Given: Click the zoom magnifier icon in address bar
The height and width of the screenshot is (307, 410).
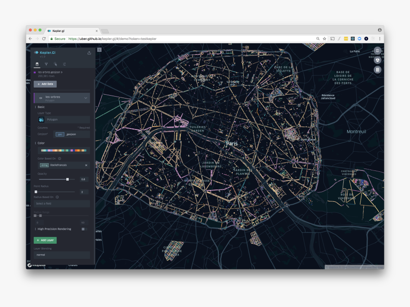Looking at the screenshot, I should [318, 39].
